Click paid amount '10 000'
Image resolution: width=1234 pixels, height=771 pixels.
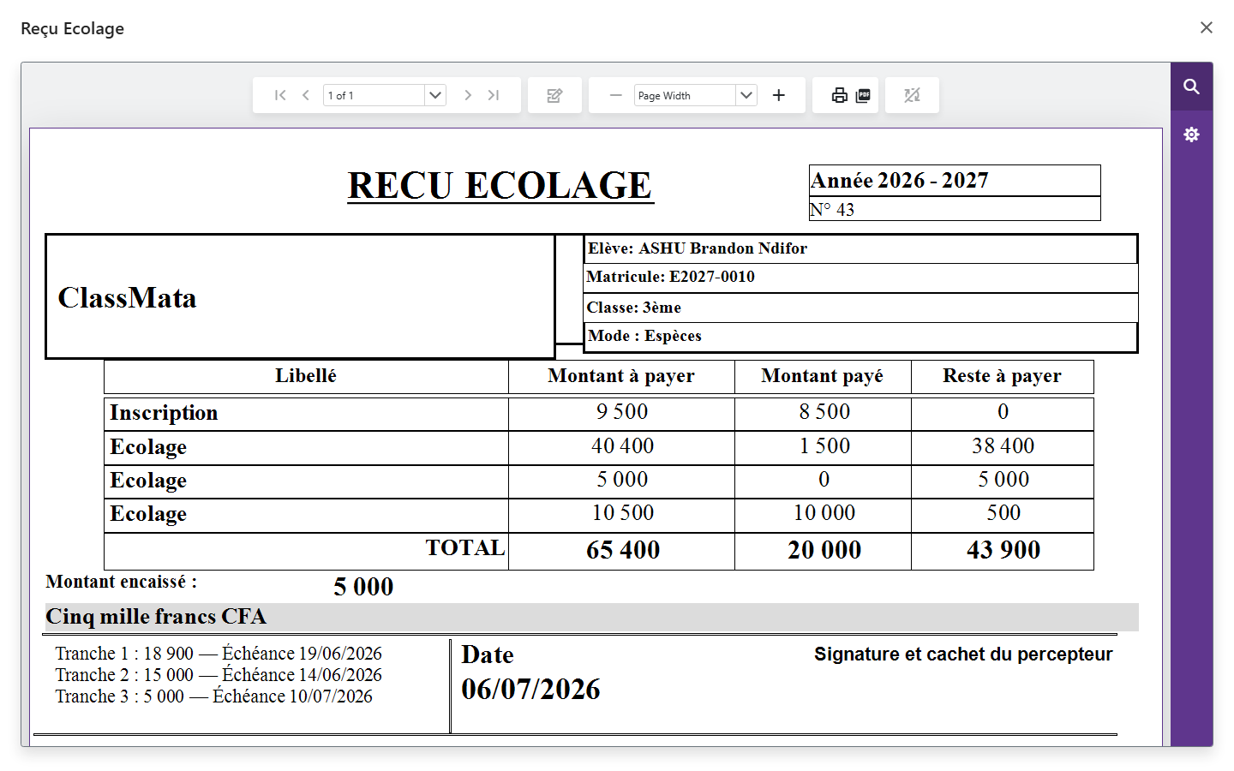[x=824, y=513]
